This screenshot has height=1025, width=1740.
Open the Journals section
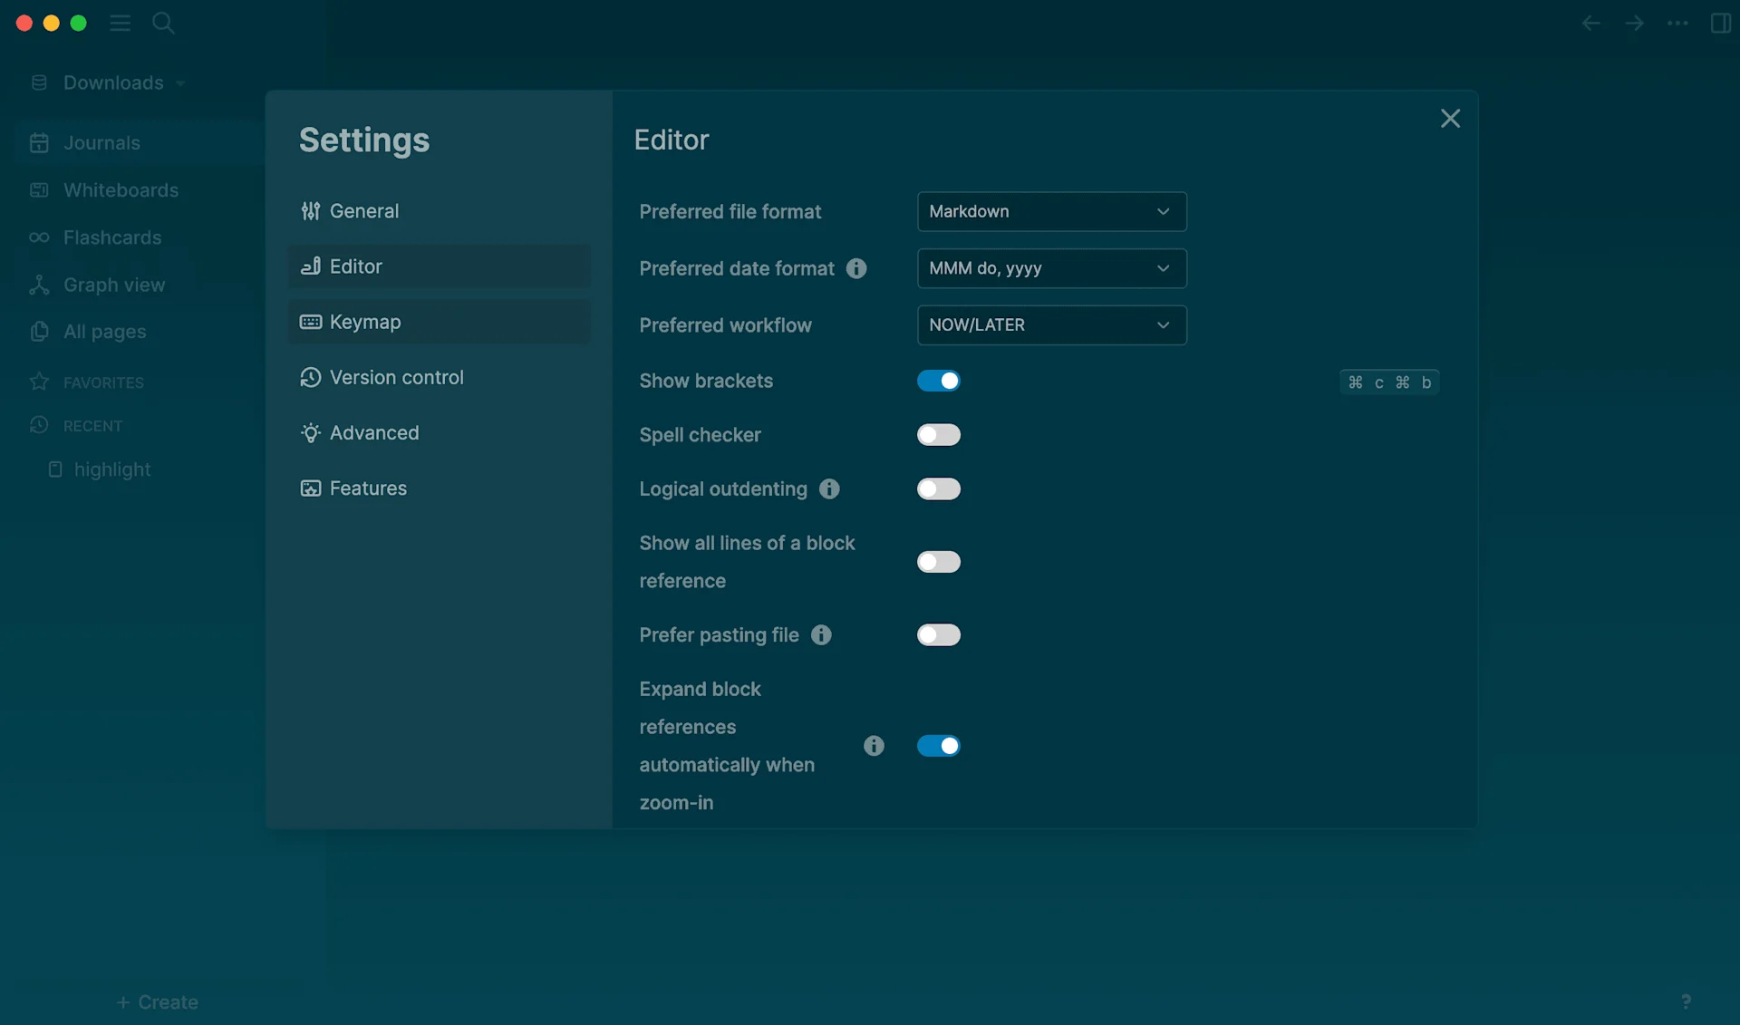(x=100, y=142)
